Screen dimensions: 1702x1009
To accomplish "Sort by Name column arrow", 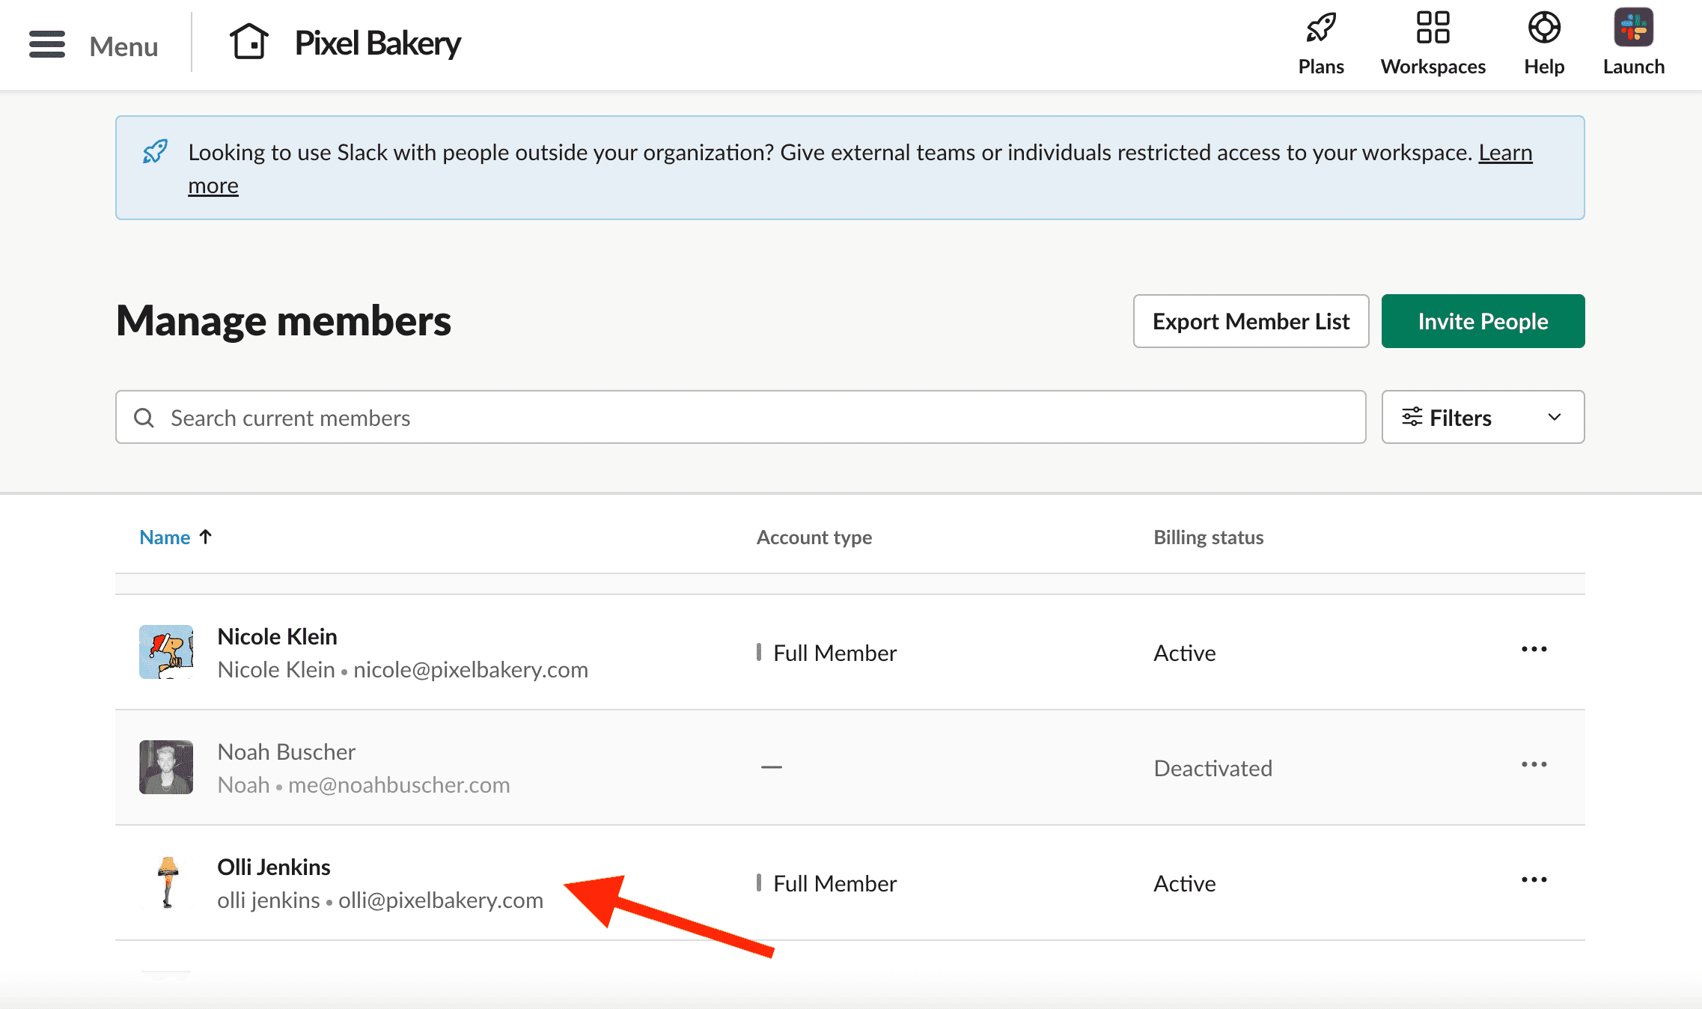I will (205, 537).
